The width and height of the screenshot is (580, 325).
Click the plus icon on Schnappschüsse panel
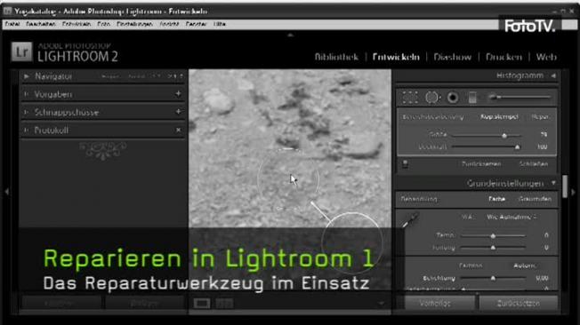(x=178, y=112)
